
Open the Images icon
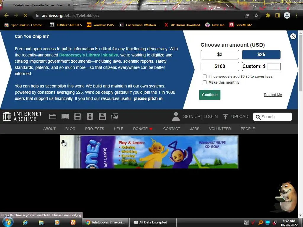115,116
